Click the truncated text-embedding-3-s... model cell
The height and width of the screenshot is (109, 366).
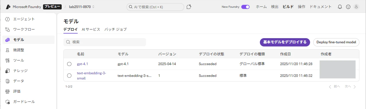(x=135, y=76)
